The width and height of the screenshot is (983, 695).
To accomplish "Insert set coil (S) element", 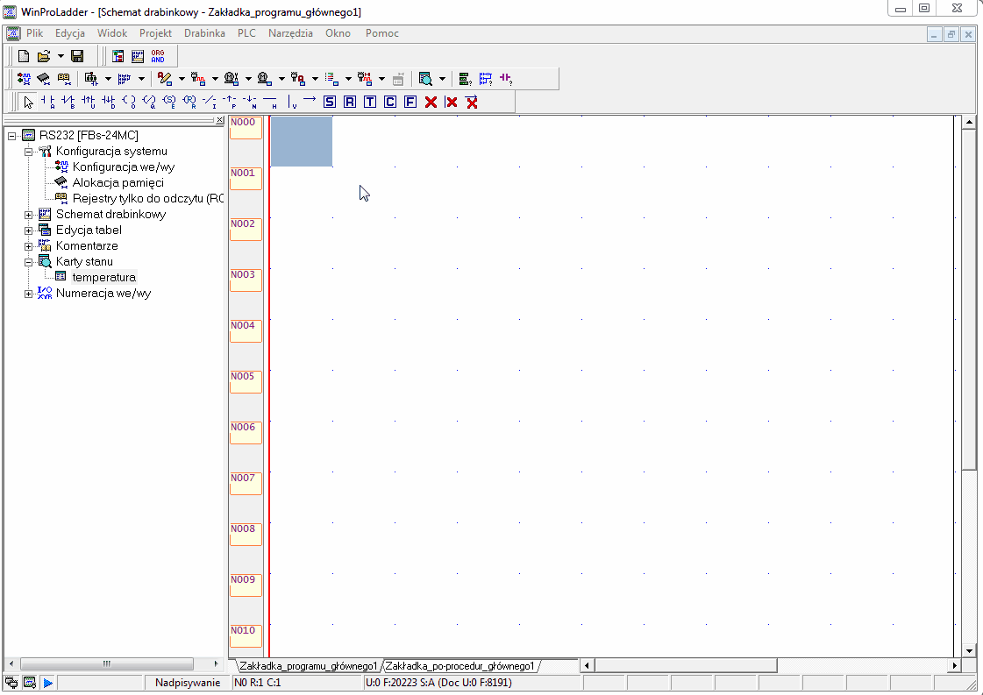I will (x=169, y=103).
